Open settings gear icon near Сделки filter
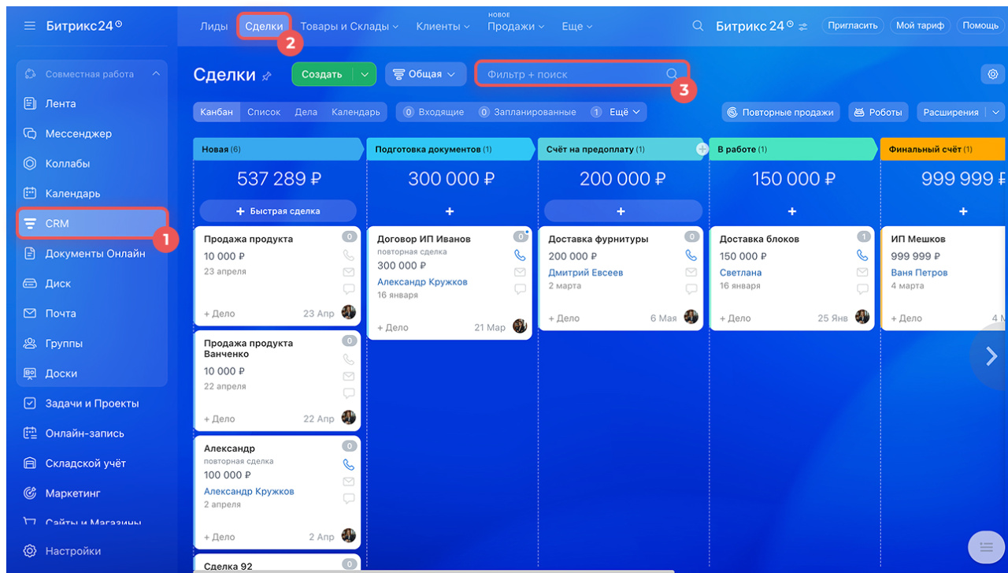This screenshot has width=1008, height=573. click(x=992, y=74)
